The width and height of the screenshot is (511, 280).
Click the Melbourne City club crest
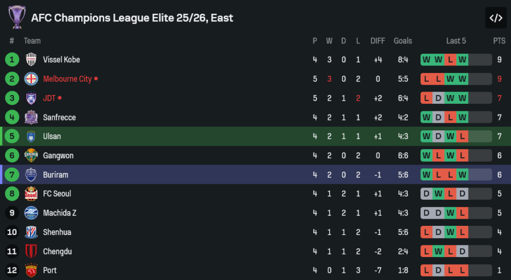[x=31, y=79]
